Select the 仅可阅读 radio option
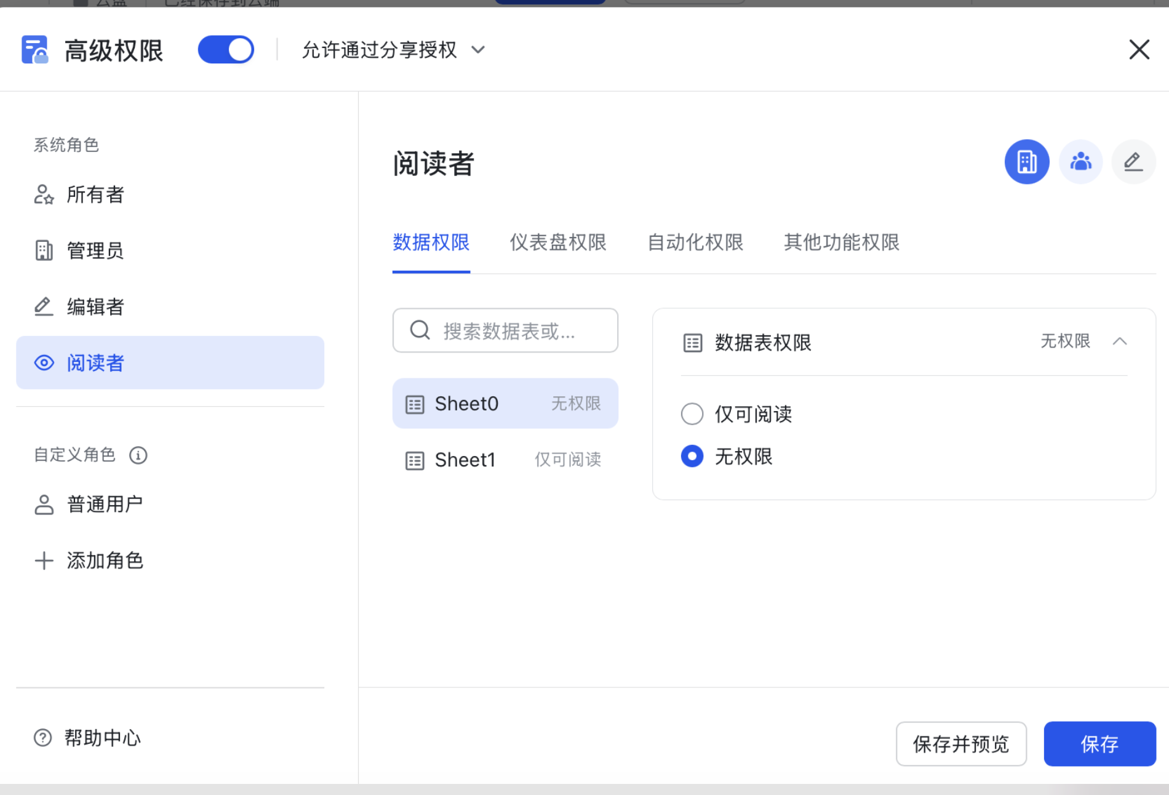This screenshot has height=795, width=1169. [x=692, y=414]
